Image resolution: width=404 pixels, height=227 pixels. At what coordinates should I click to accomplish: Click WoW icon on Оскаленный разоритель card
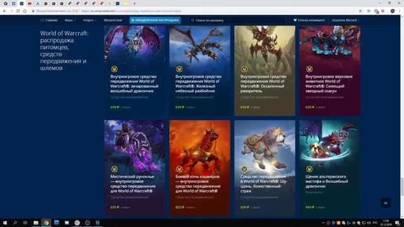click(244, 69)
